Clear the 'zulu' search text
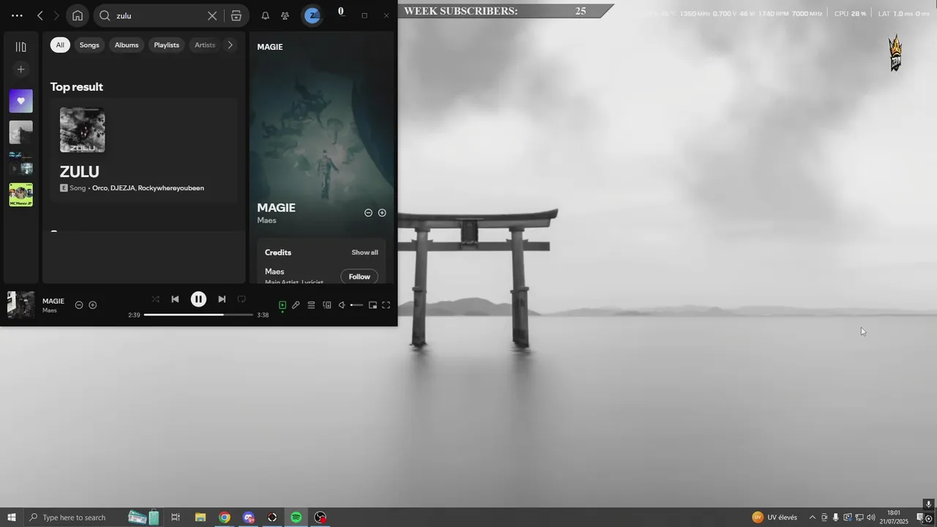The height and width of the screenshot is (527, 937). pos(212,15)
